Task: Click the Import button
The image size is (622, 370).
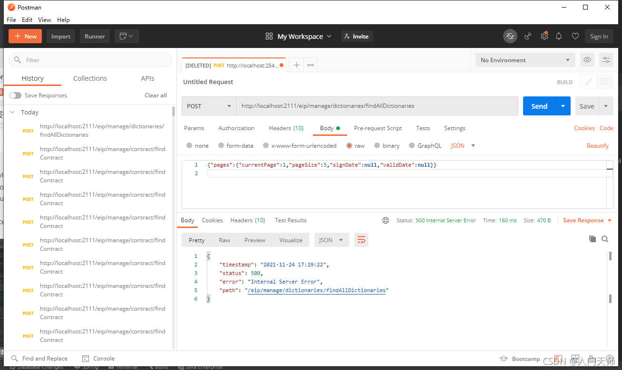Action: click(x=61, y=36)
